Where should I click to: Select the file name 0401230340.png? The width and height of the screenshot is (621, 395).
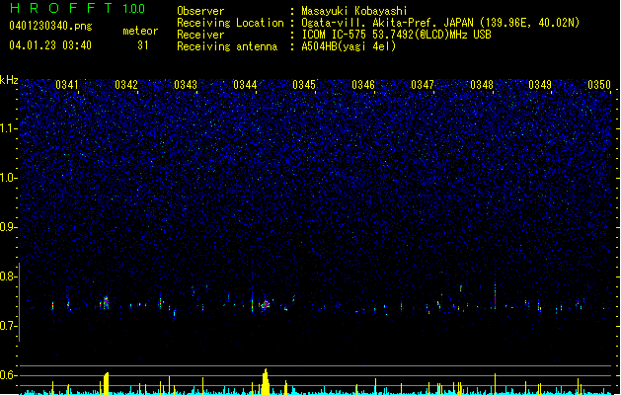click(50, 26)
